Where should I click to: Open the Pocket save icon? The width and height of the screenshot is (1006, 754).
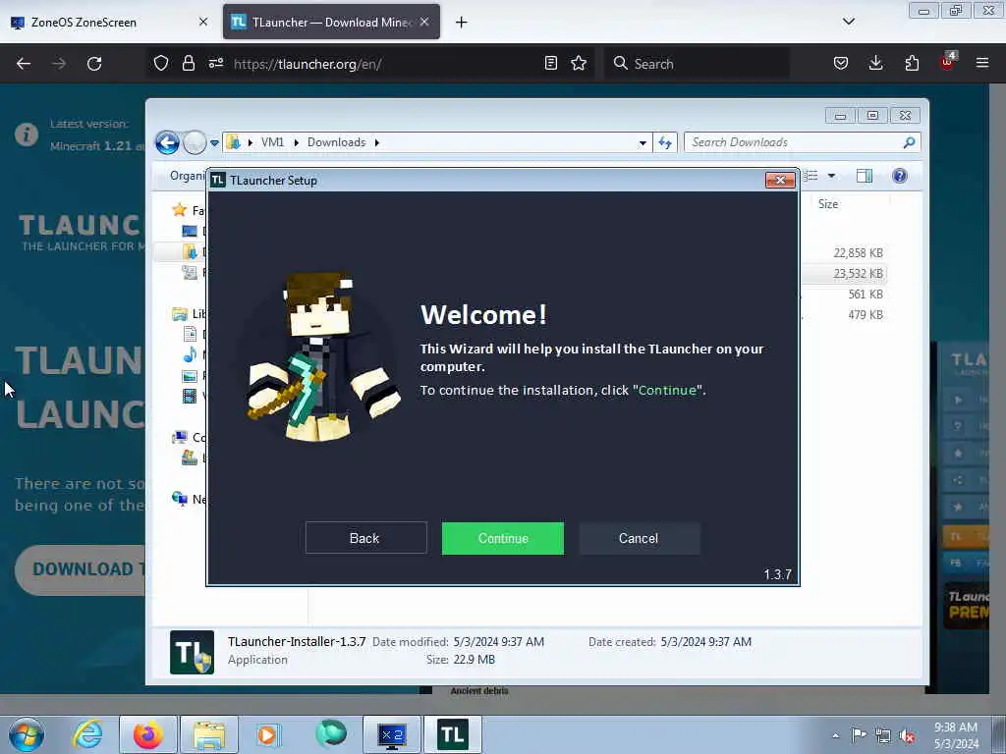tap(841, 63)
